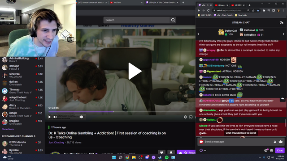Switch to Dr. K Talks Online Gambling tab
This screenshot has height=161, width=287.
point(162,3)
